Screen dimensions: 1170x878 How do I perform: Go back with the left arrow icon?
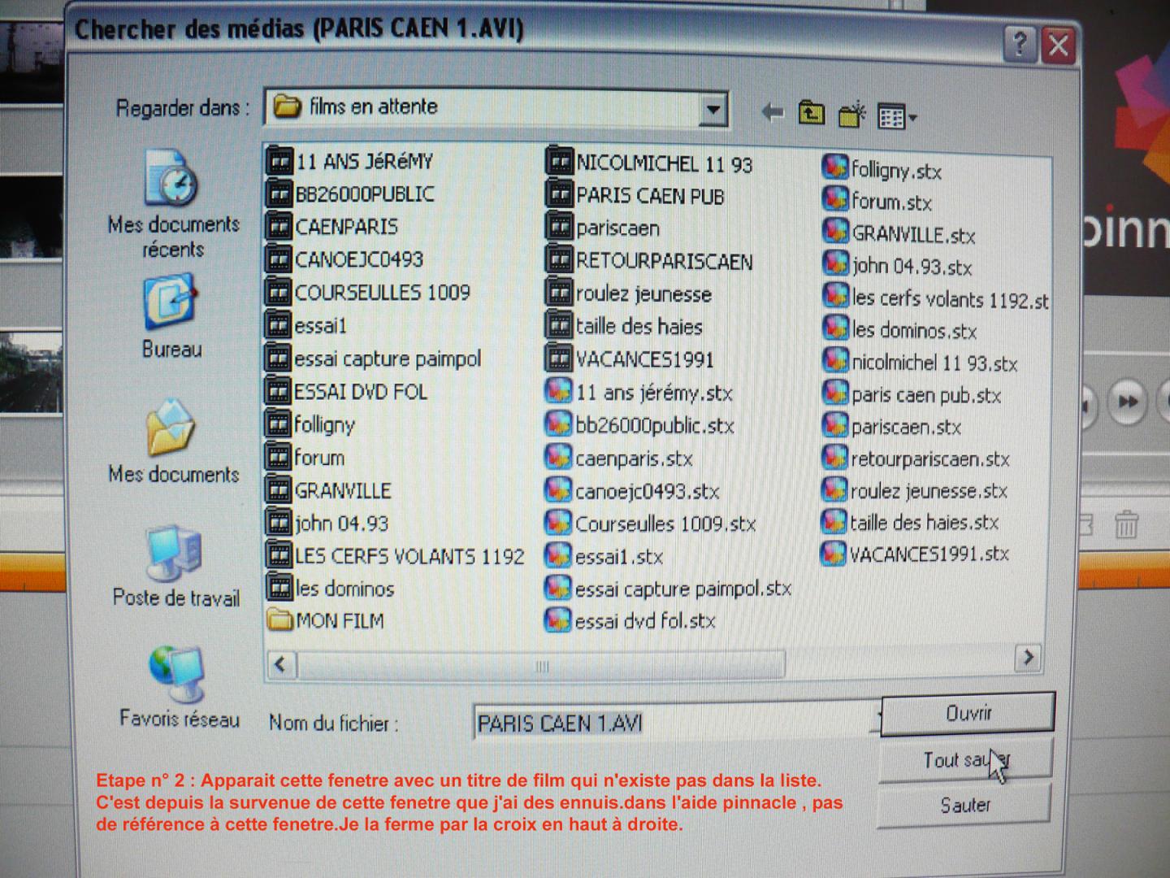(772, 113)
